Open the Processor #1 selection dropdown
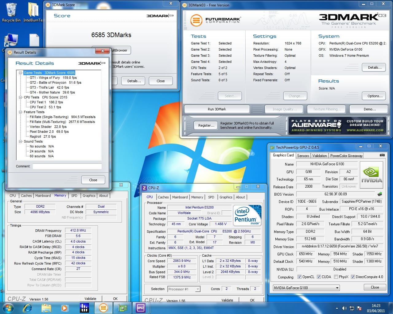This screenshot has width=393, height=314. [x=184, y=289]
